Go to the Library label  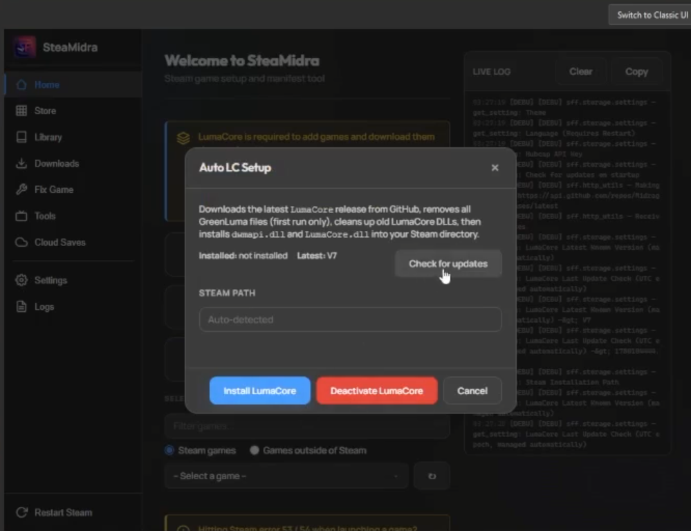[x=48, y=137]
